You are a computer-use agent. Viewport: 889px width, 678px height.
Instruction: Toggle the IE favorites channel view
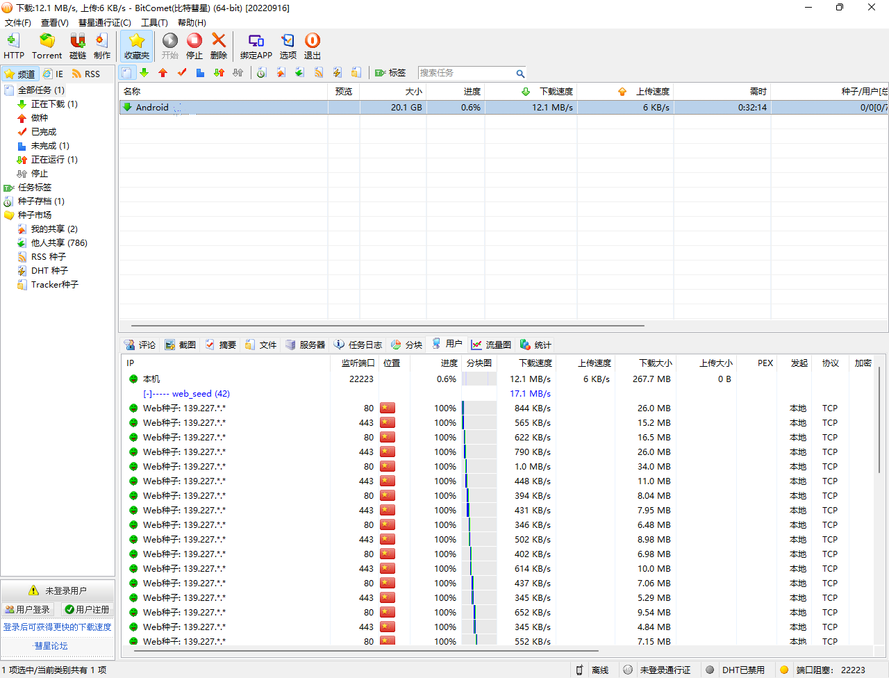(53, 74)
